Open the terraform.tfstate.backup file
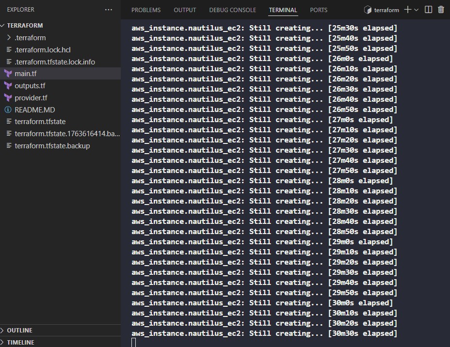450x347 pixels. pyautogui.click(x=52, y=146)
